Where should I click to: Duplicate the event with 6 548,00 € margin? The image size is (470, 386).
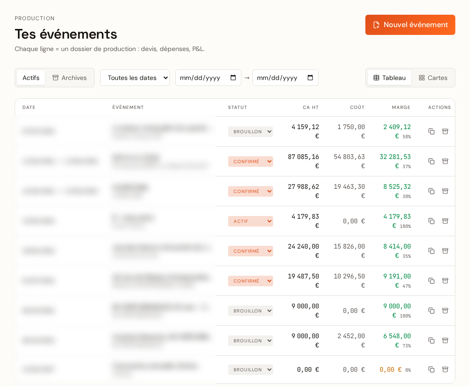(431, 341)
